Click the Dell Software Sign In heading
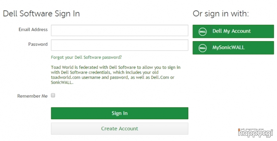This screenshot has width=277, height=141. tap(41, 14)
